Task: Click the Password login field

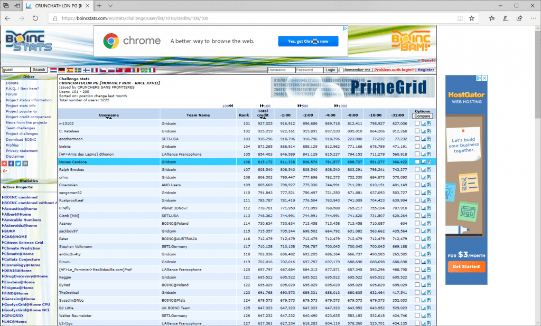Action: click(x=309, y=70)
